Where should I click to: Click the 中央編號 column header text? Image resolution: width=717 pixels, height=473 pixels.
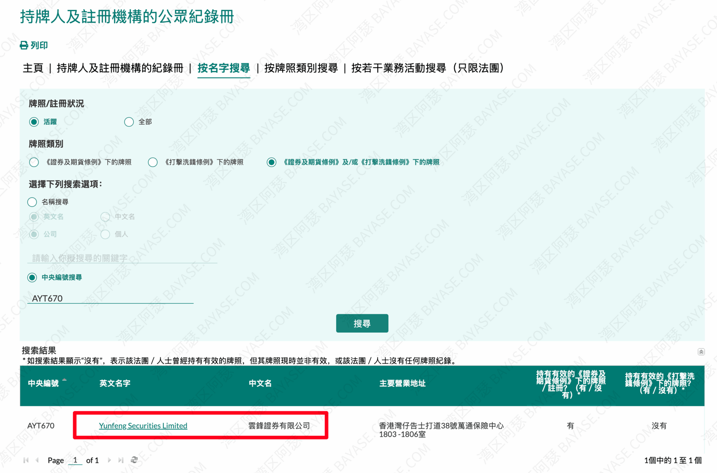43,383
